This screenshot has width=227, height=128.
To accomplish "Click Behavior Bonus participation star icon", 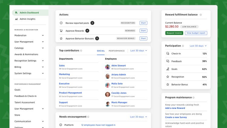I will pos(168,84).
